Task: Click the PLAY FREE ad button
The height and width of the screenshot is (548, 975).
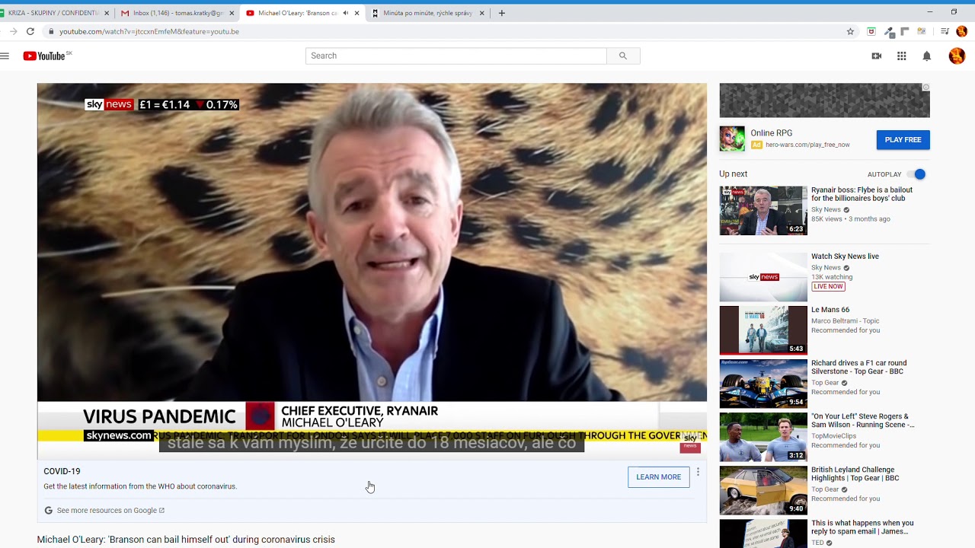Action: click(x=903, y=139)
